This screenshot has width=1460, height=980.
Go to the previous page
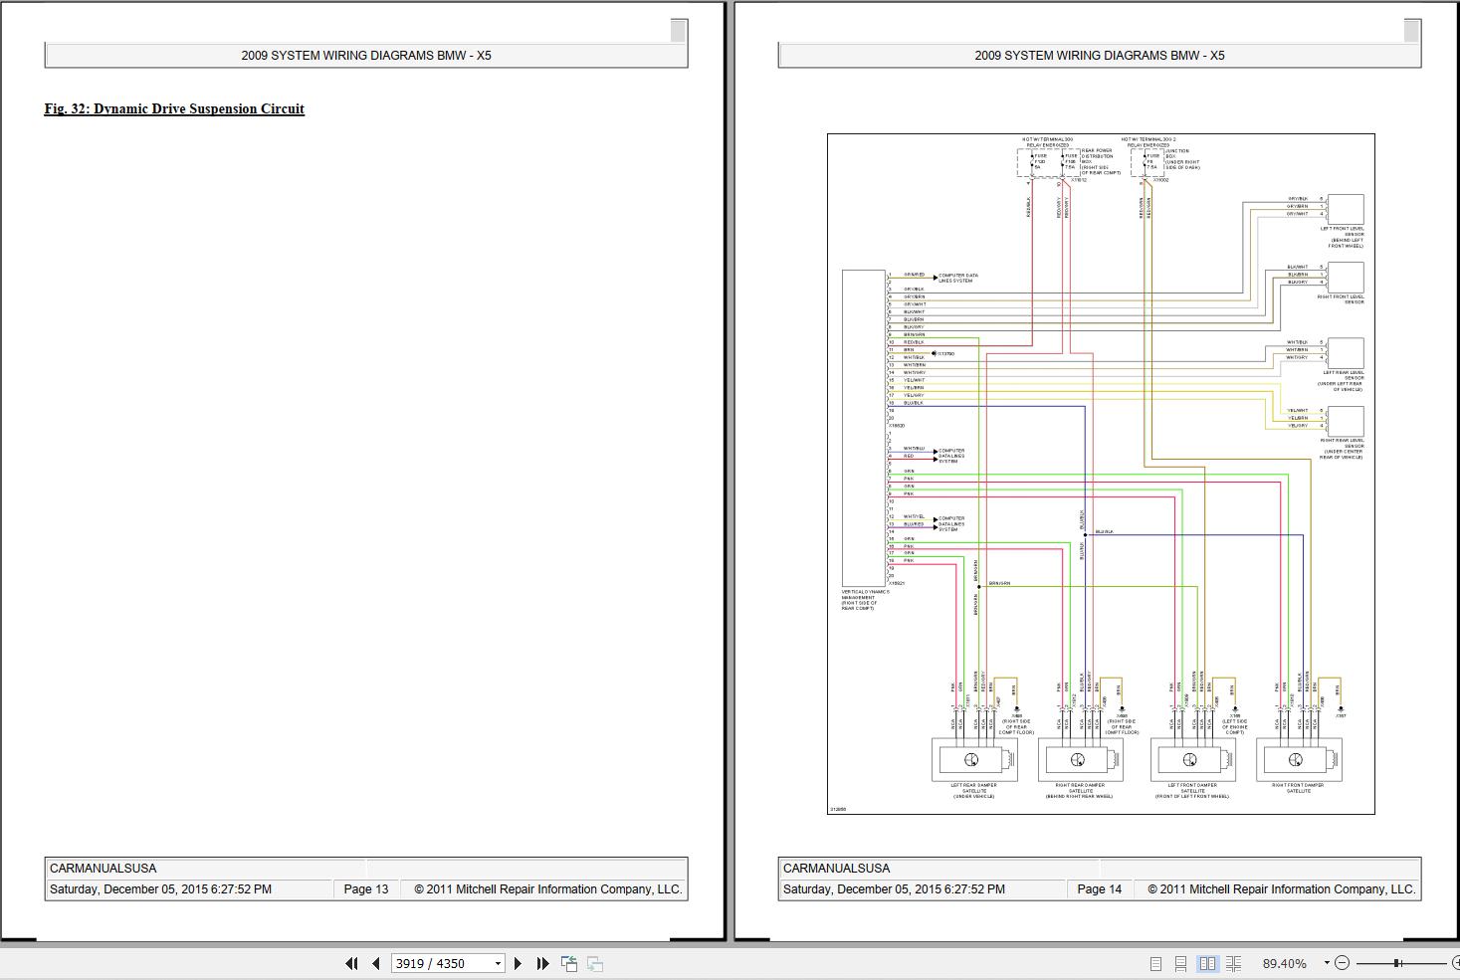tap(375, 963)
